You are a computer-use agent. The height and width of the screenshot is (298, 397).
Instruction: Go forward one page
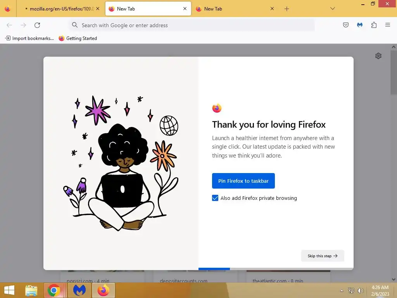pyautogui.click(x=23, y=25)
